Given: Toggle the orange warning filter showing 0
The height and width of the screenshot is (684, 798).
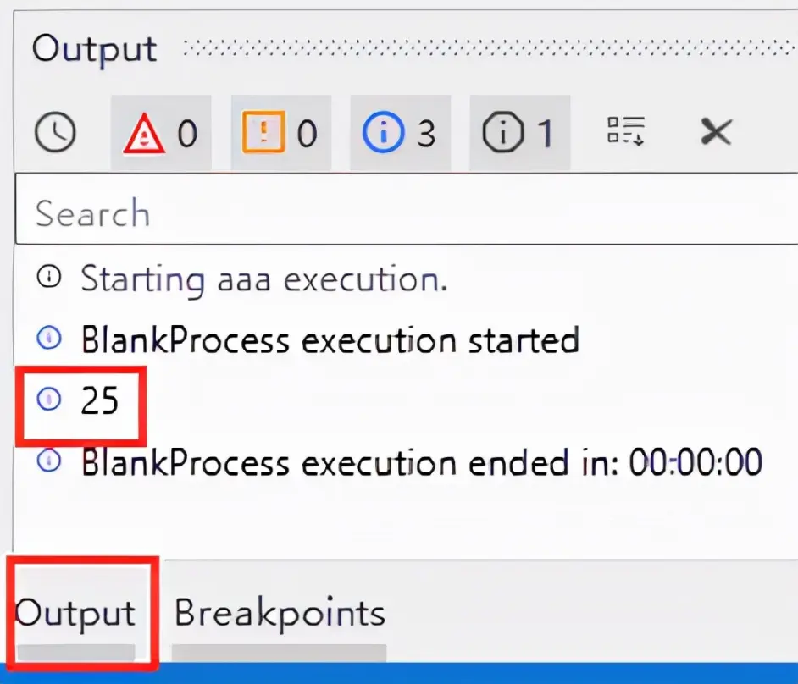Looking at the screenshot, I should click(281, 133).
